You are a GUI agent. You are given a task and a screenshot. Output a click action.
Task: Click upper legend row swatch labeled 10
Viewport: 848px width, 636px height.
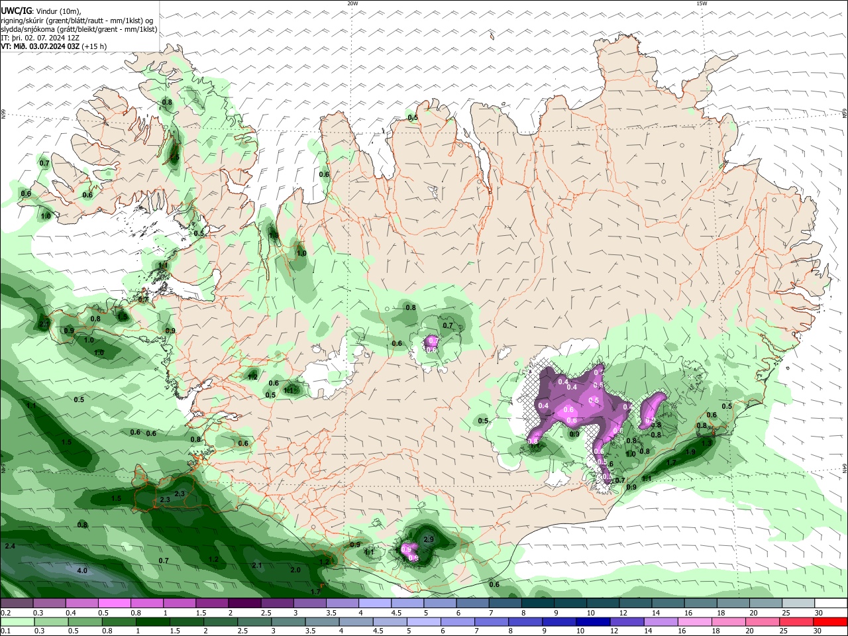coord(602,603)
